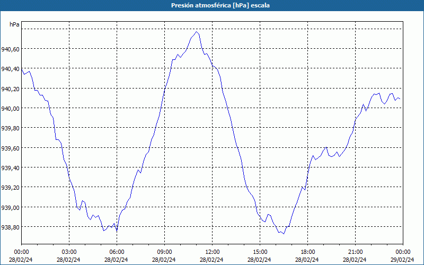The height and width of the screenshot is (265, 424).
Task: Click the 940,00 axis value
Action: [10, 109]
